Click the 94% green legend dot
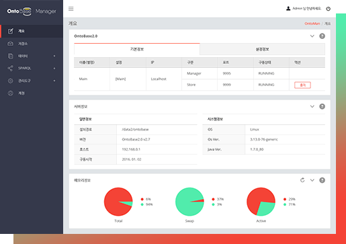This screenshot has height=244, width=346. coord(142,204)
